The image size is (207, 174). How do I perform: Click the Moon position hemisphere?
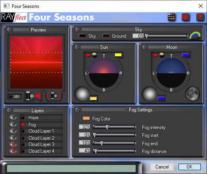click(x=172, y=73)
